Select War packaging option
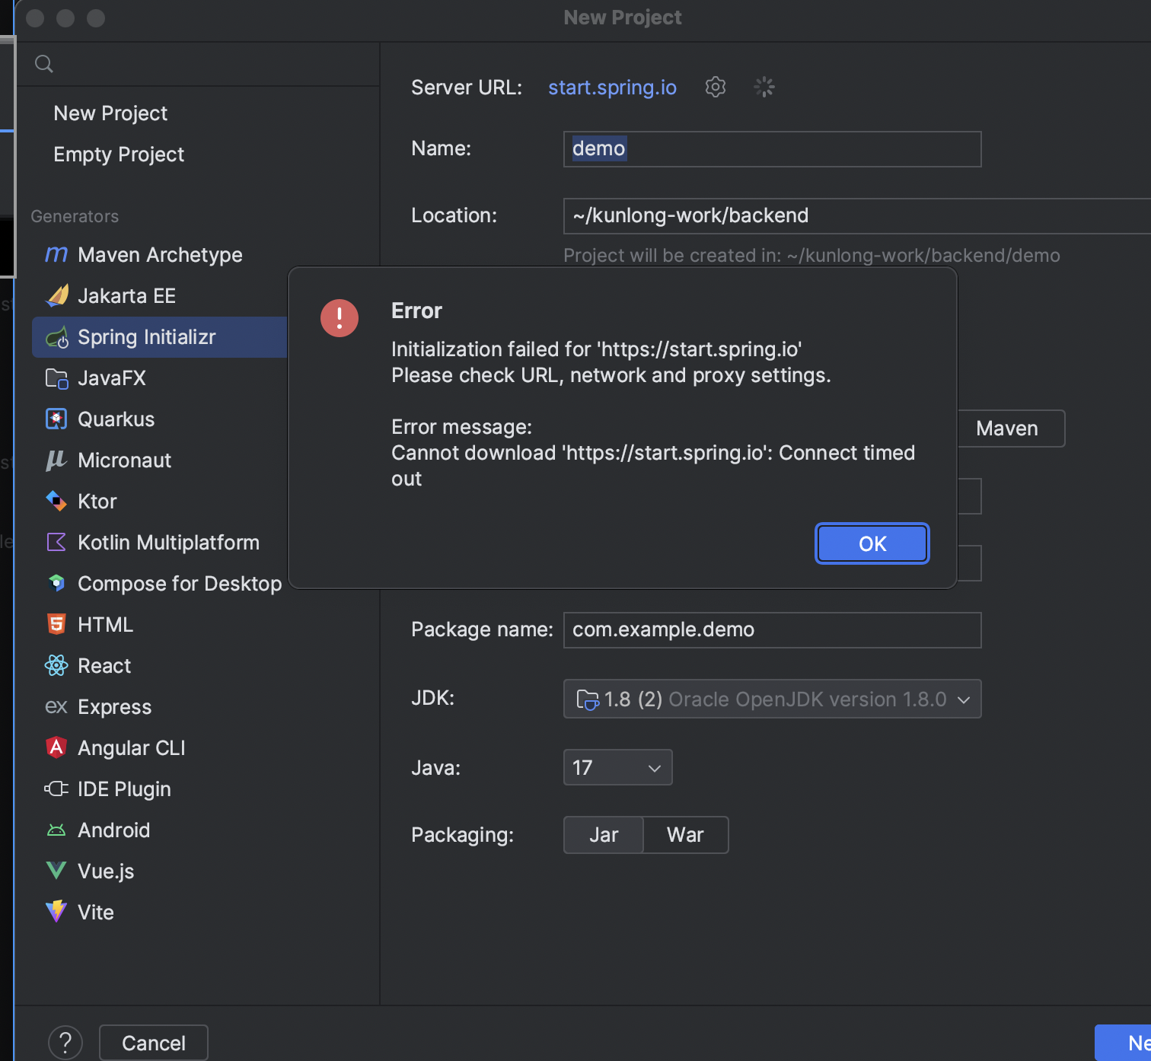1151x1061 pixels. tap(685, 835)
